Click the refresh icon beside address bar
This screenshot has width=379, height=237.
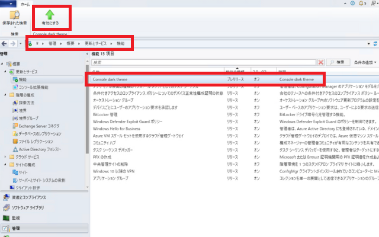[374, 44]
